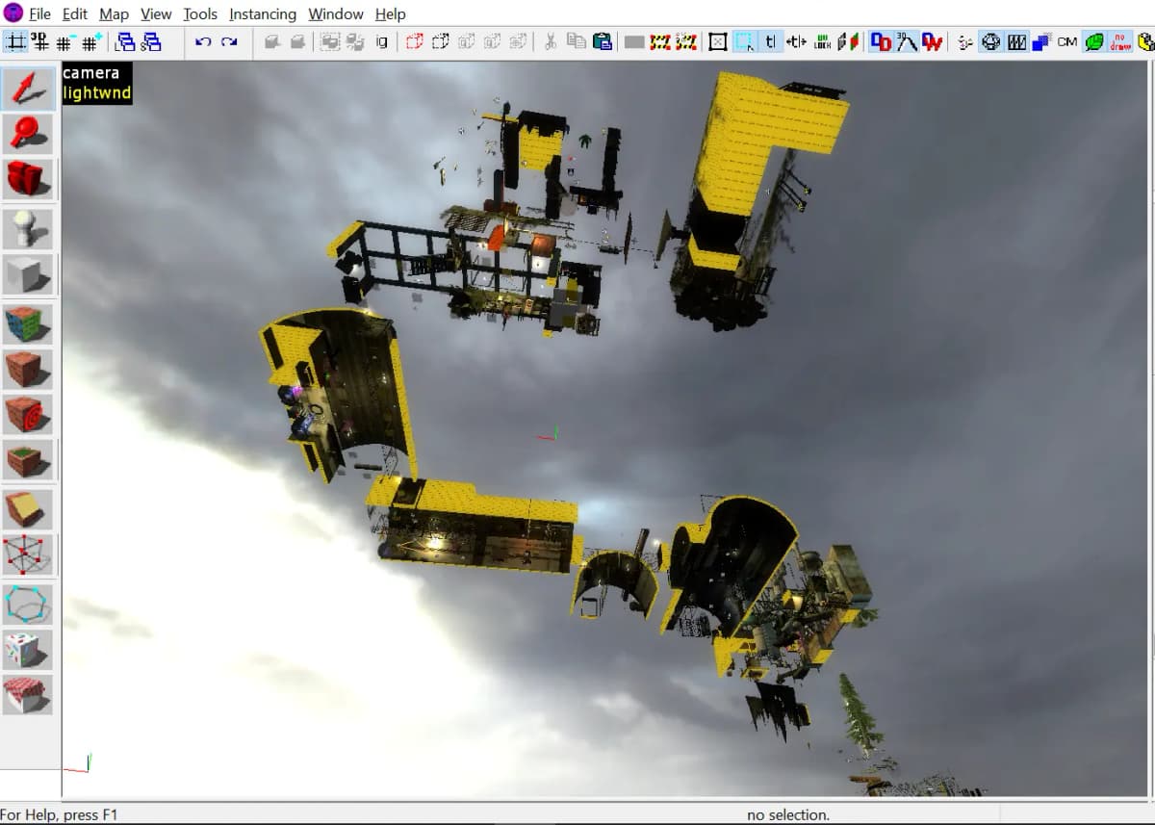
Task: Open the Edit menu
Action: (74, 14)
